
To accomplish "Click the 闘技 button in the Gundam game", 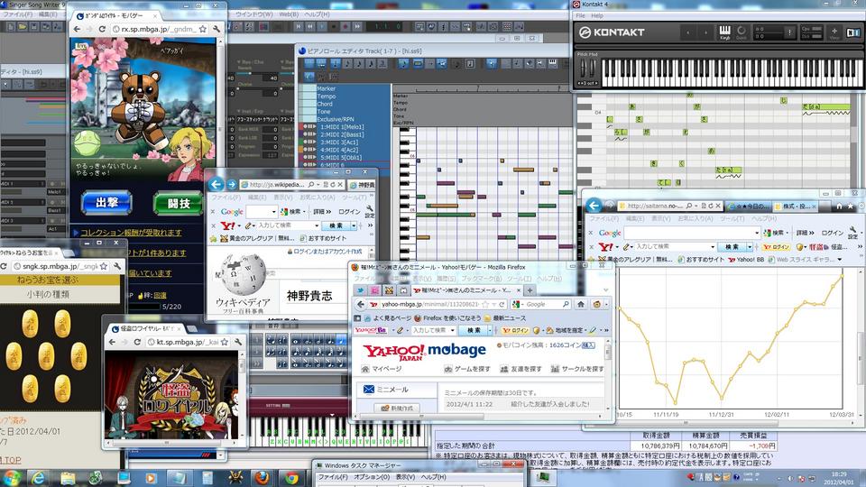I will [179, 203].
